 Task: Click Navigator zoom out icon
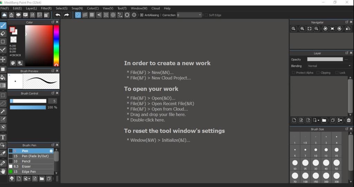click(x=317, y=29)
